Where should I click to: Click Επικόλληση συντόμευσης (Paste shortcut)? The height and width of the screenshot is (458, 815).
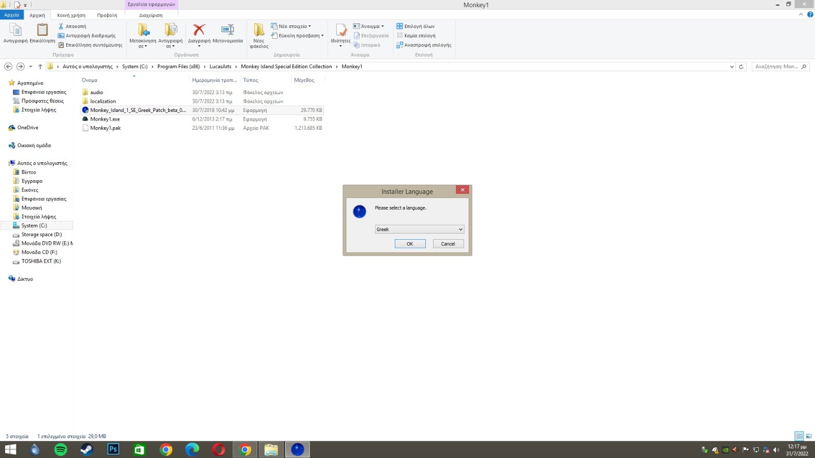(90, 45)
